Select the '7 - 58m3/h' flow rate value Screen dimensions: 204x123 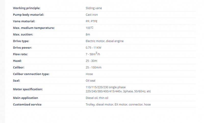93,54
